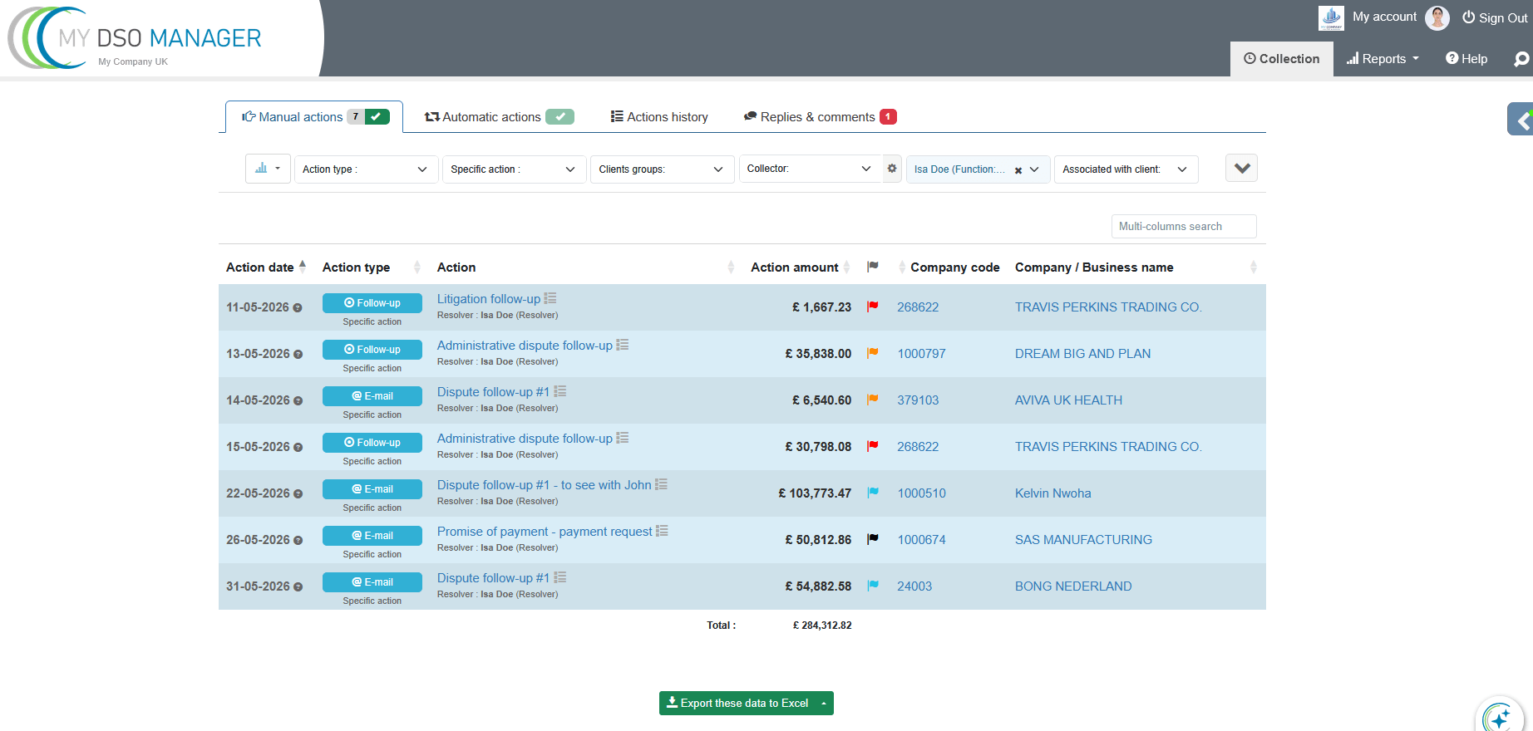The image size is (1533, 731).
Task: Open the Associated with client dropdown
Action: (1126, 169)
